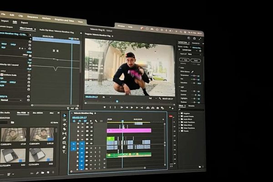Collapse the Color section in Lumetri

tap(180, 67)
